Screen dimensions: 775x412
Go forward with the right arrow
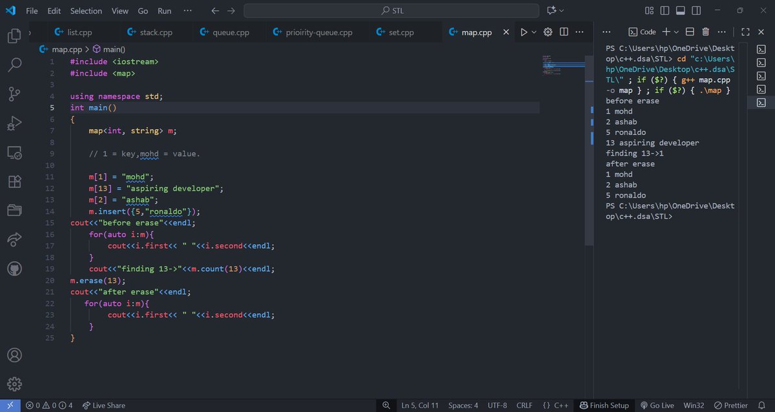(231, 10)
